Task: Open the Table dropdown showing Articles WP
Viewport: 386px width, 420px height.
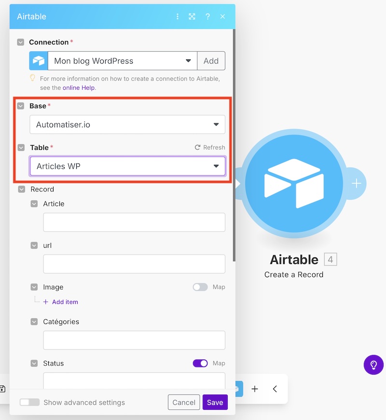Action: [x=127, y=166]
